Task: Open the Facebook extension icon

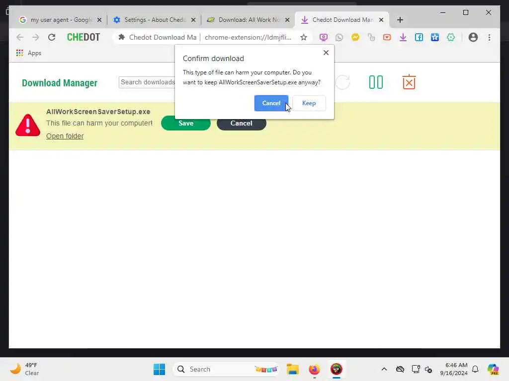Action: pyautogui.click(x=419, y=37)
